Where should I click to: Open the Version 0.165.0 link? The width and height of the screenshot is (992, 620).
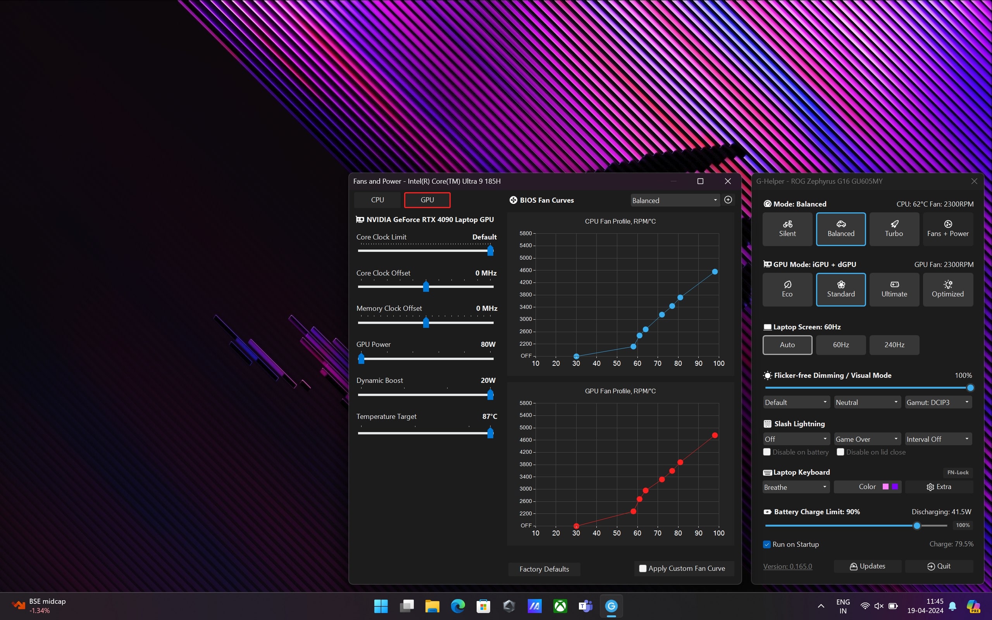(787, 566)
